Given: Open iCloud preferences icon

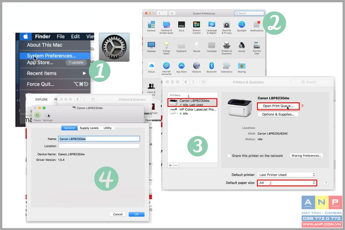Looking at the screenshot, I should coord(151,66).
